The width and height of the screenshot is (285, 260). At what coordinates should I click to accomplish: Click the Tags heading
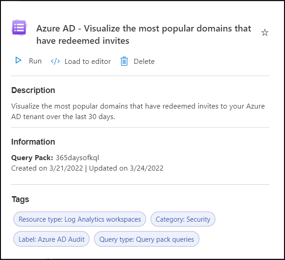20,199
